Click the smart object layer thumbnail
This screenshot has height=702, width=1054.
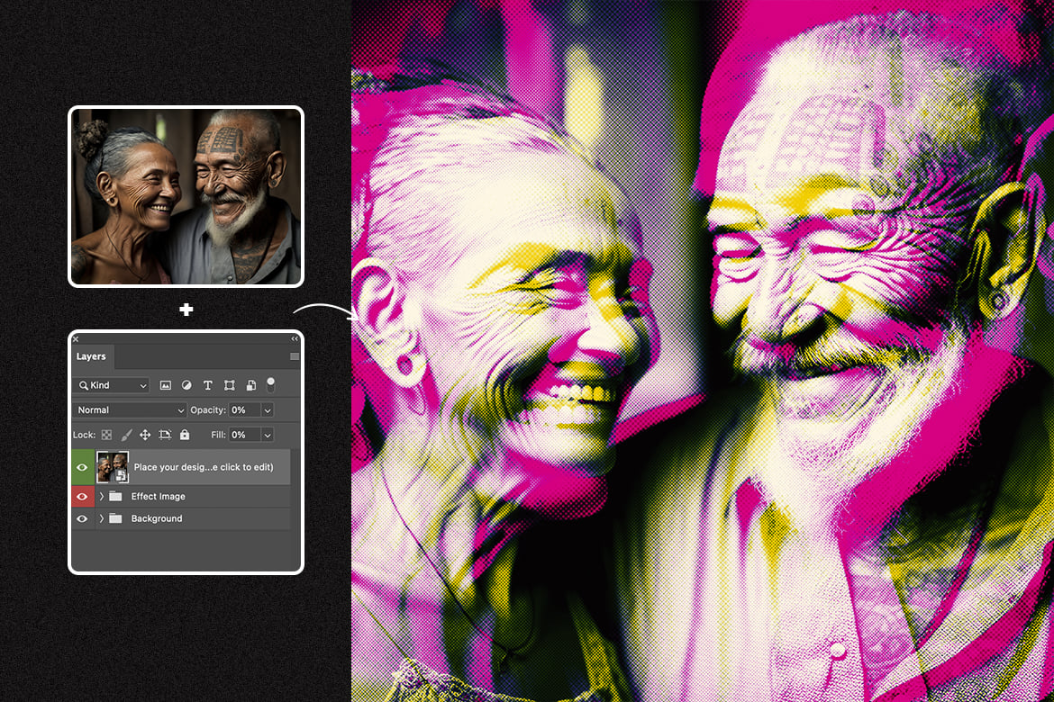pos(113,468)
